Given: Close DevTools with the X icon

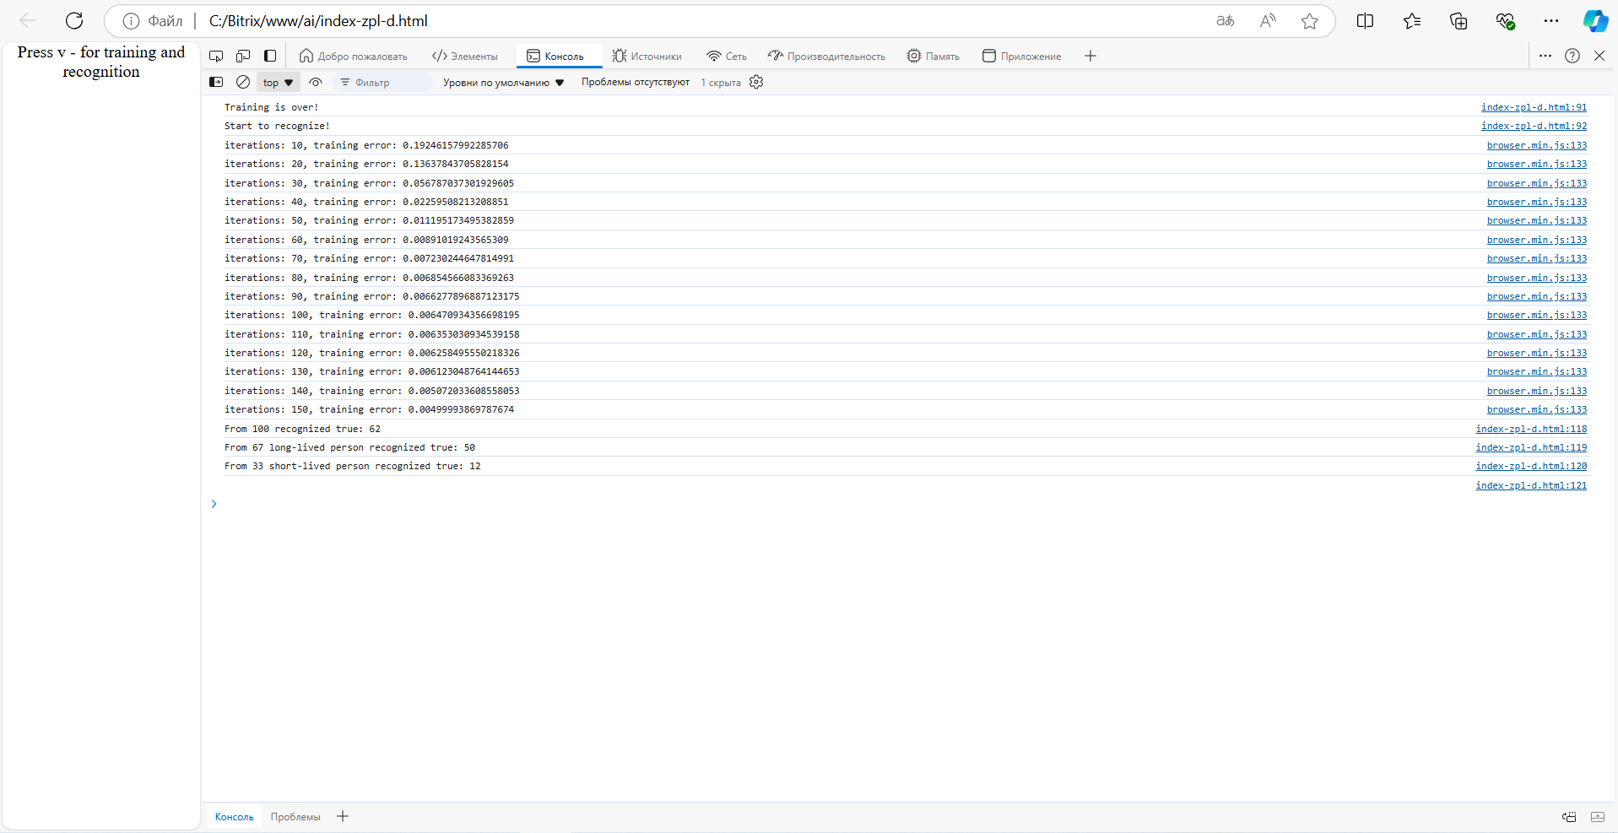Looking at the screenshot, I should click(x=1599, y=56).
